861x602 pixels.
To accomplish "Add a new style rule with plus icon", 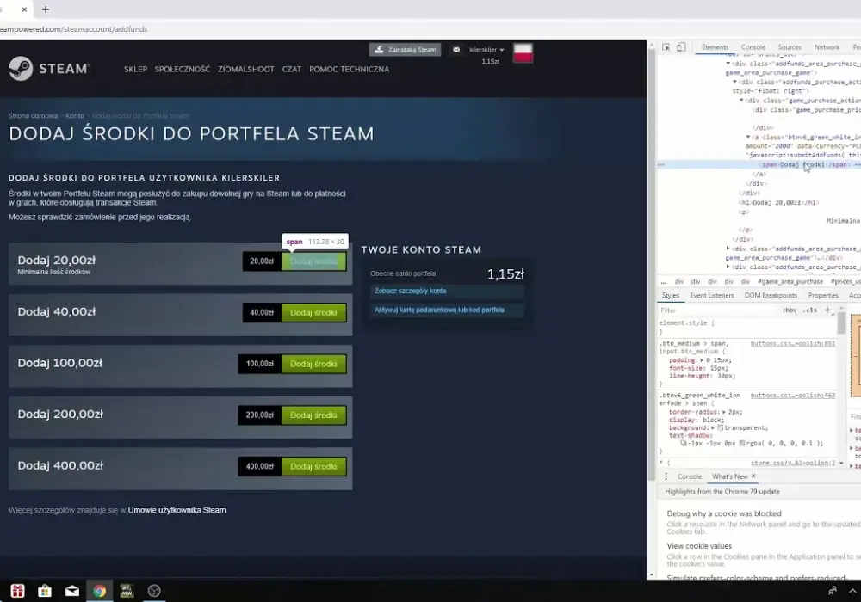I will point(827,310).
